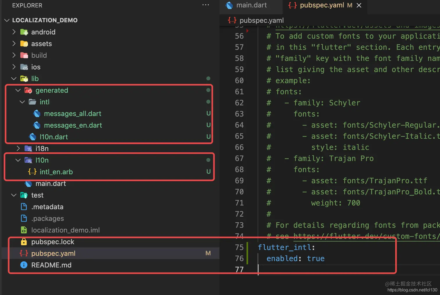
Task: Open Explorer more actions ellipsis menu
Action: tap(205, 5)
